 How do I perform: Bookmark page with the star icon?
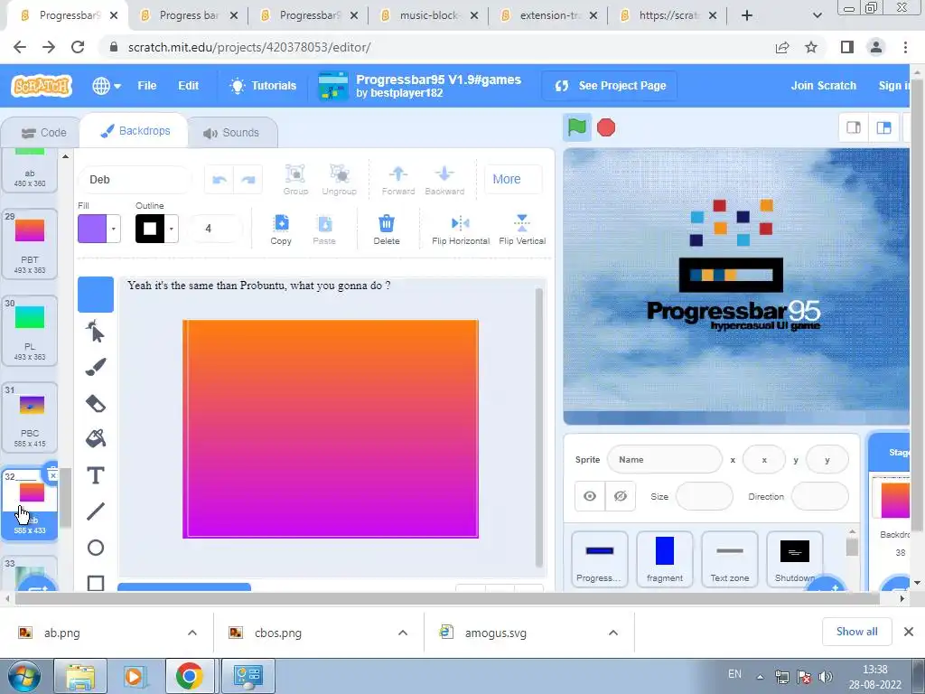(x=811, y=47)
